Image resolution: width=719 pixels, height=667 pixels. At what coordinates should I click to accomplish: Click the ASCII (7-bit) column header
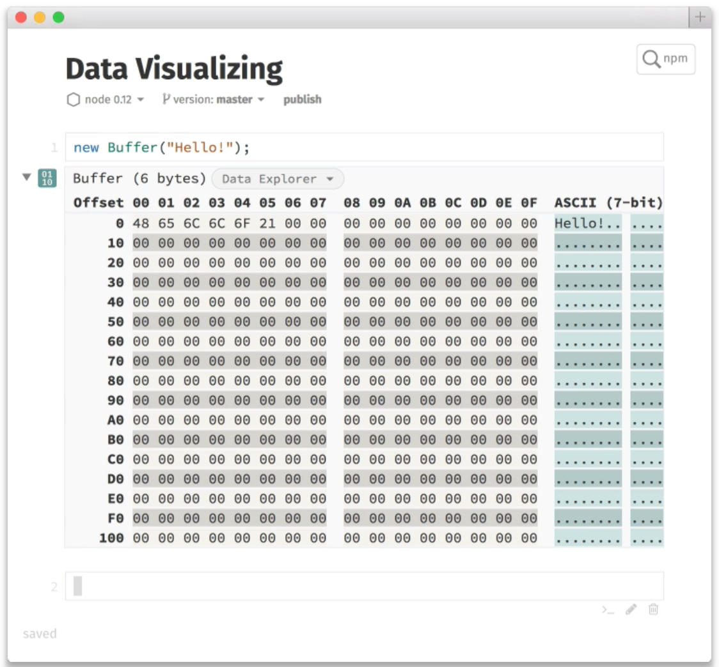pos(608,203)
